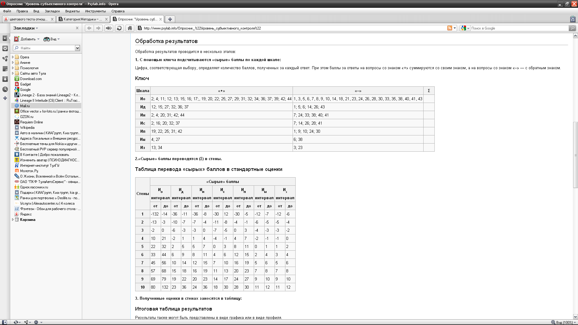The height and width of the screenshot is (325, 578).
Task: Click the Opera Link sync icon in status bar
Action: (16, 322)
